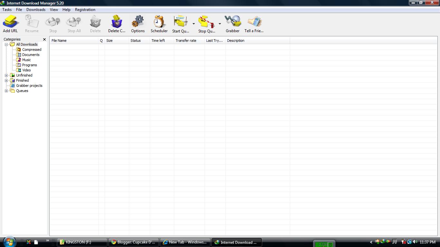Collapse the All Downloads tree node
The width and height of the screenshot is (440, 247).
coord(6,44)
